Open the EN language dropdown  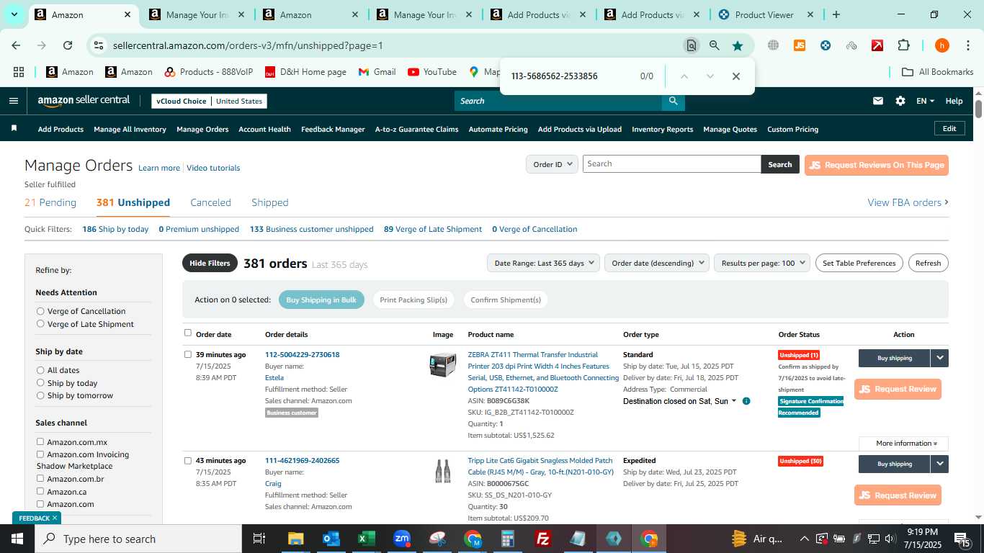click(925, 101)
